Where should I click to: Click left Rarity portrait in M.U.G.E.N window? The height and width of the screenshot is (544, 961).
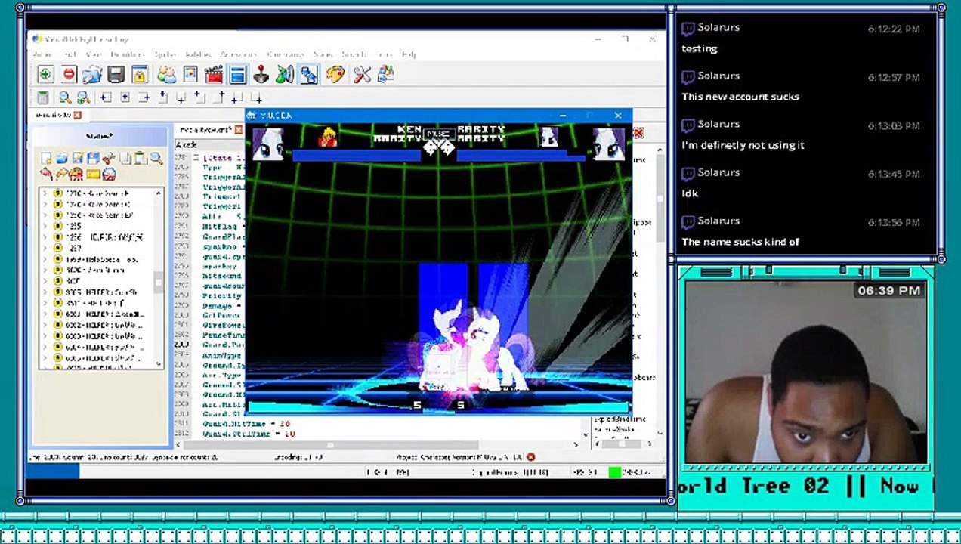point(267,144)
